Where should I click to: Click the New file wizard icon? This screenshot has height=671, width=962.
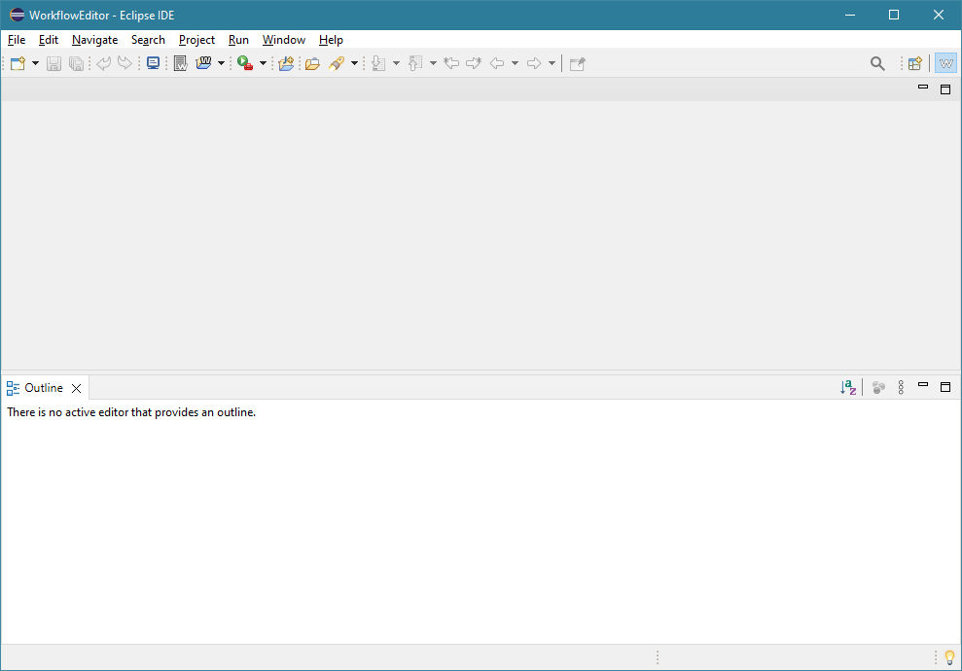click(18, 63)
